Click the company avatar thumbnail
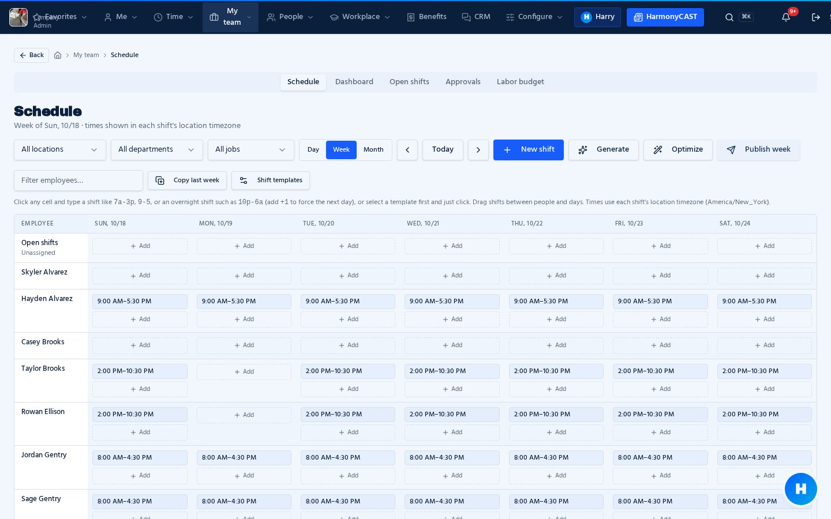 coord(18,17)
